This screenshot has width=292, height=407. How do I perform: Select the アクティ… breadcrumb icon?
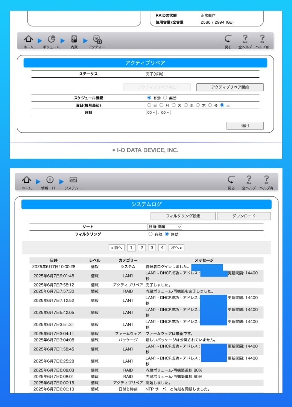pyautogui.click(x=97, y=41)
